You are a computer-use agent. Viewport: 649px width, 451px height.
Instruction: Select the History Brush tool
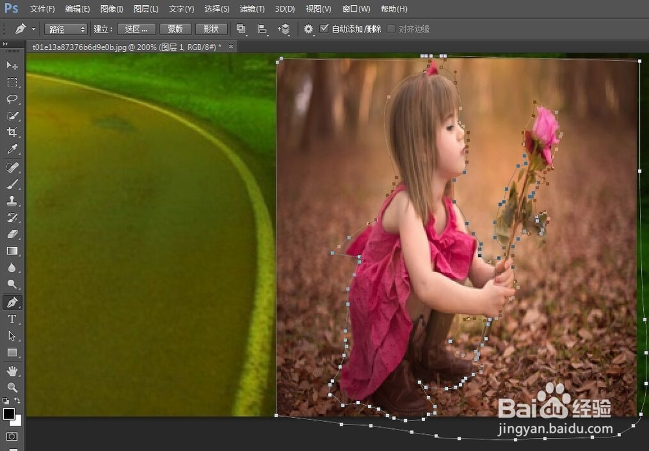point(12,217)
